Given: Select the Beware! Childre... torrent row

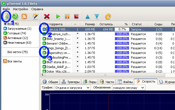Looking at the screenshot, I should (x=108, y=43).
